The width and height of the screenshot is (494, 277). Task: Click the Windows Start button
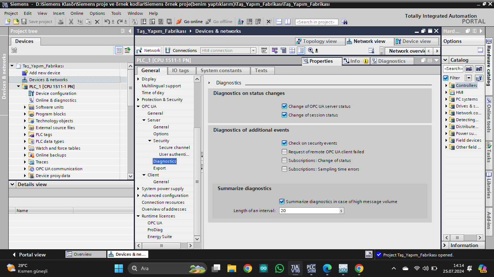pos(119,268)
